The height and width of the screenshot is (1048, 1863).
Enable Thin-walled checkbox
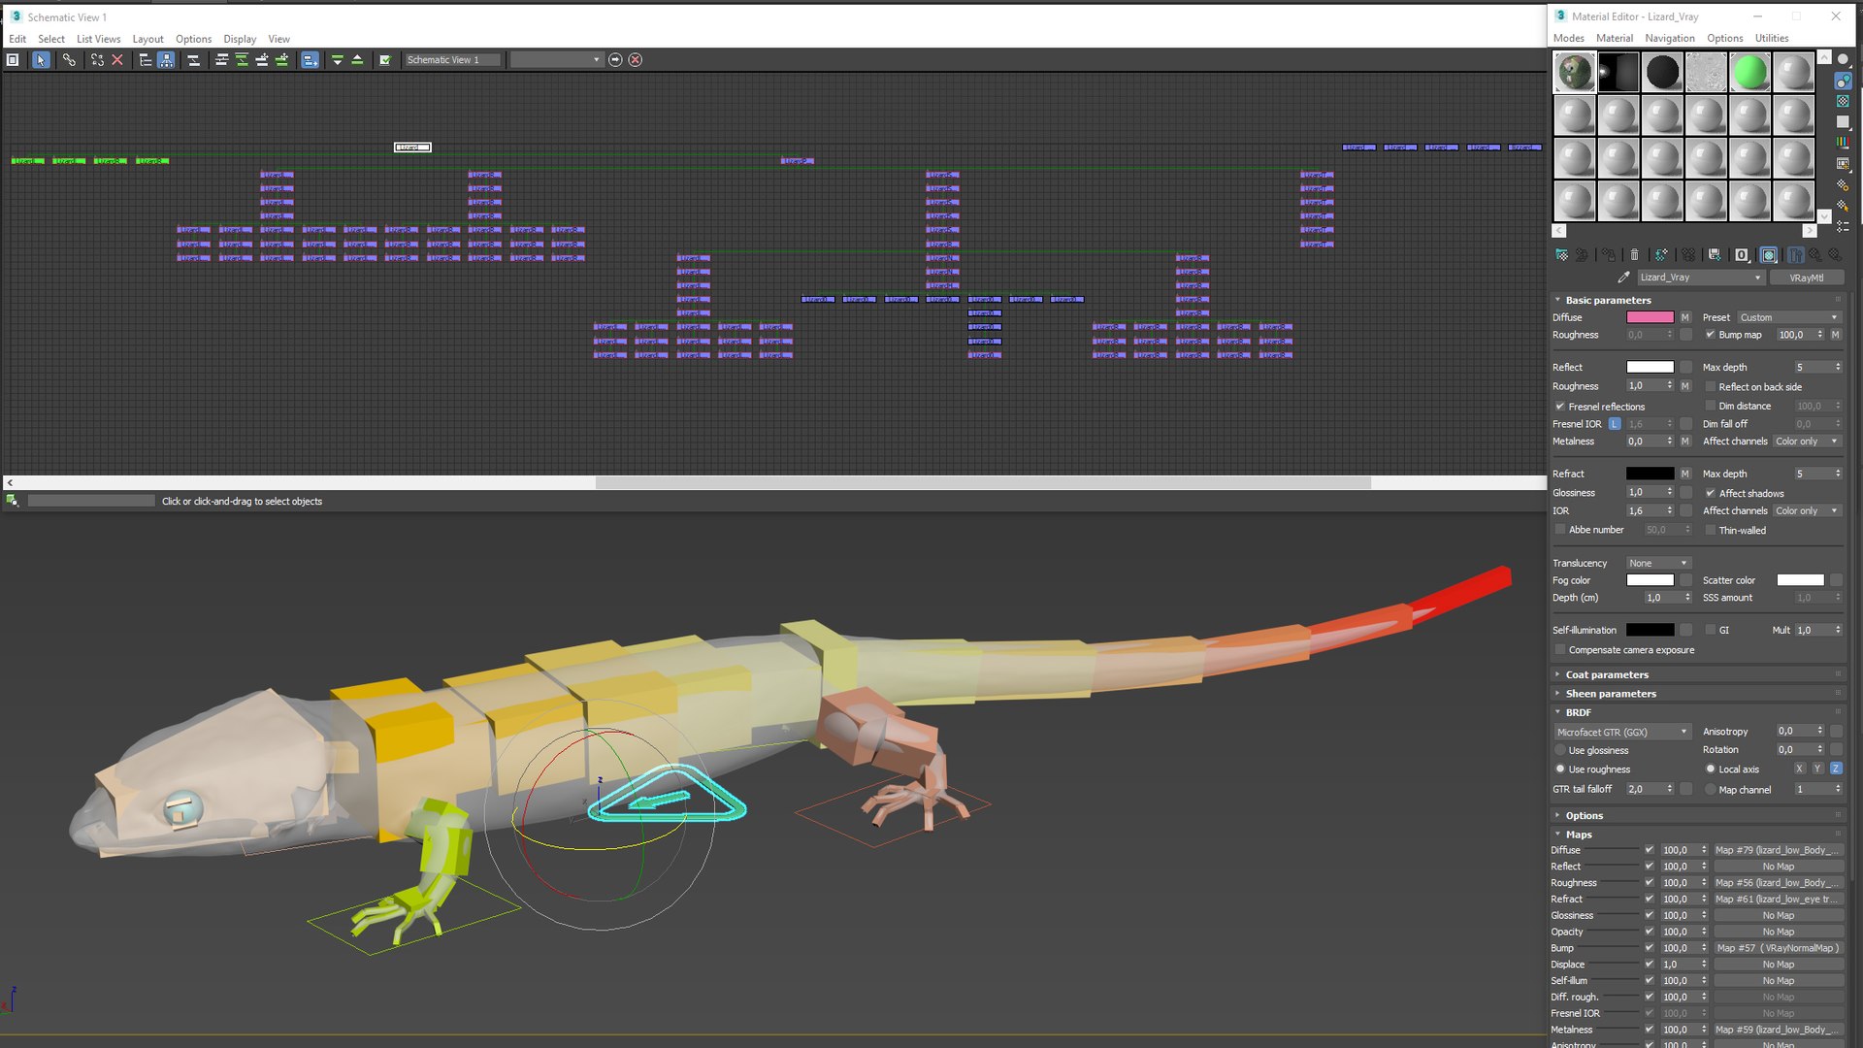(x=1711, y=531)
